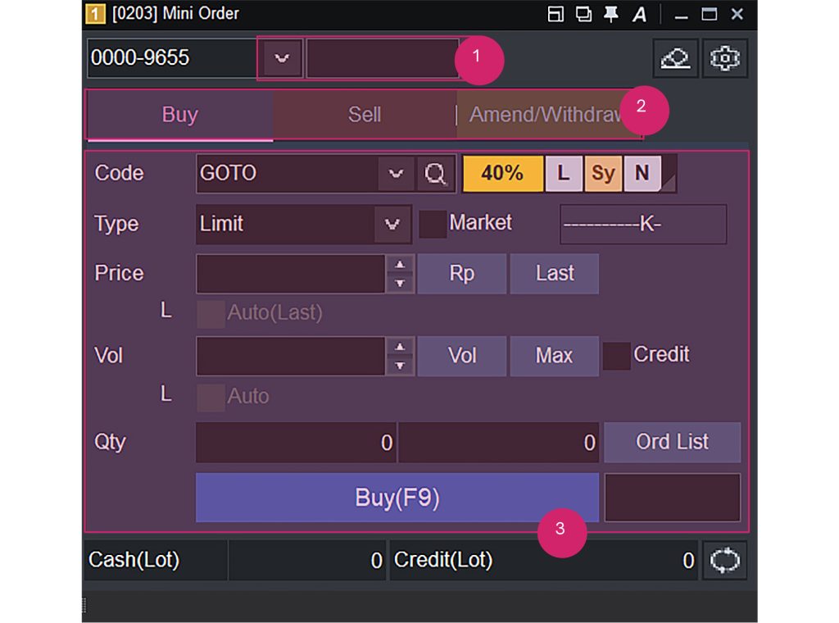
Task: Toggle the Auto(Last) checkbox
Action: [x=211, y=314]
